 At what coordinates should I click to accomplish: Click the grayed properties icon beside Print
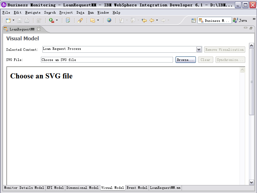[x=39, y=20]
